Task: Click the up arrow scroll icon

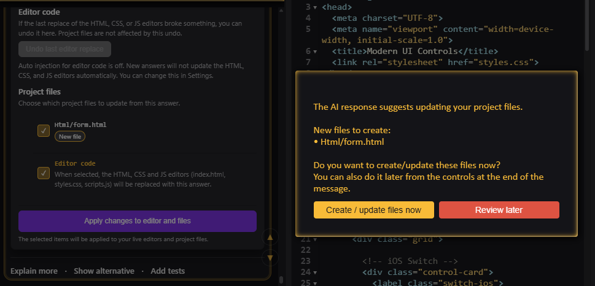Action: [x=270, y=238]
